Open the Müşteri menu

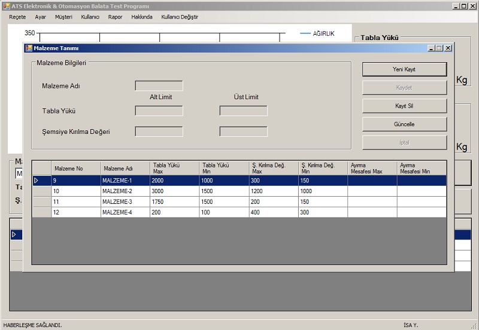point(63,17)
